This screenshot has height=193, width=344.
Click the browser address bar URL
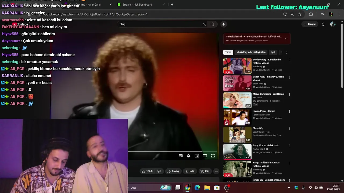(x=95, y=14)
